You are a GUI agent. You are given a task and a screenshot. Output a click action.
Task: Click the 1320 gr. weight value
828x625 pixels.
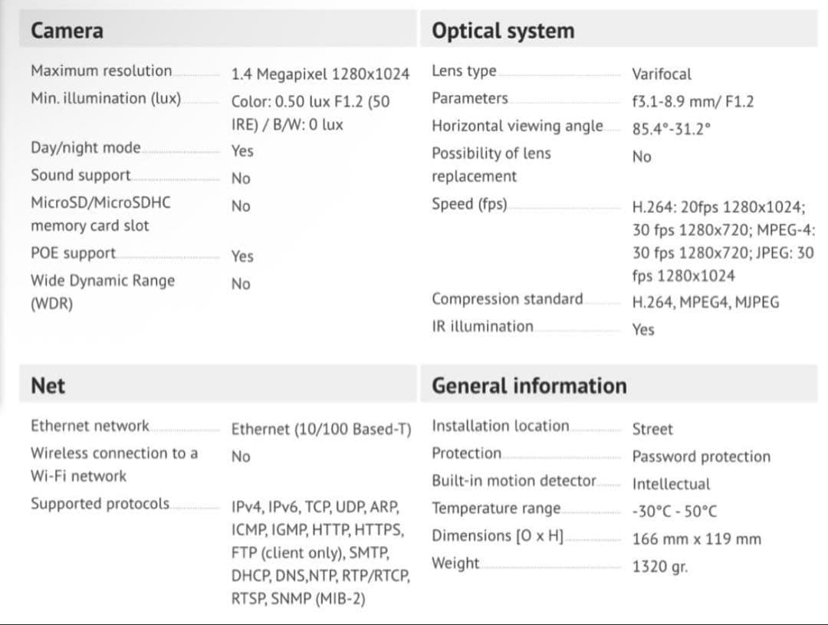659,567
